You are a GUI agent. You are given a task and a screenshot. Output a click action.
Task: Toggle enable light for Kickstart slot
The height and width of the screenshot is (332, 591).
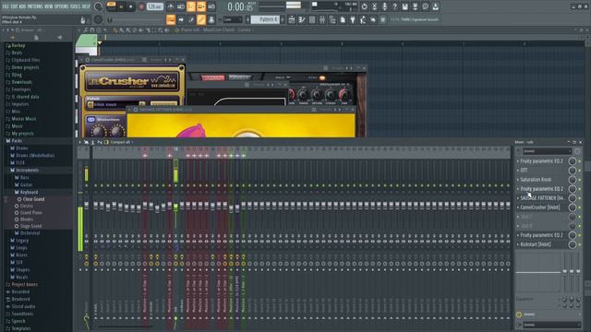point(580,244)
